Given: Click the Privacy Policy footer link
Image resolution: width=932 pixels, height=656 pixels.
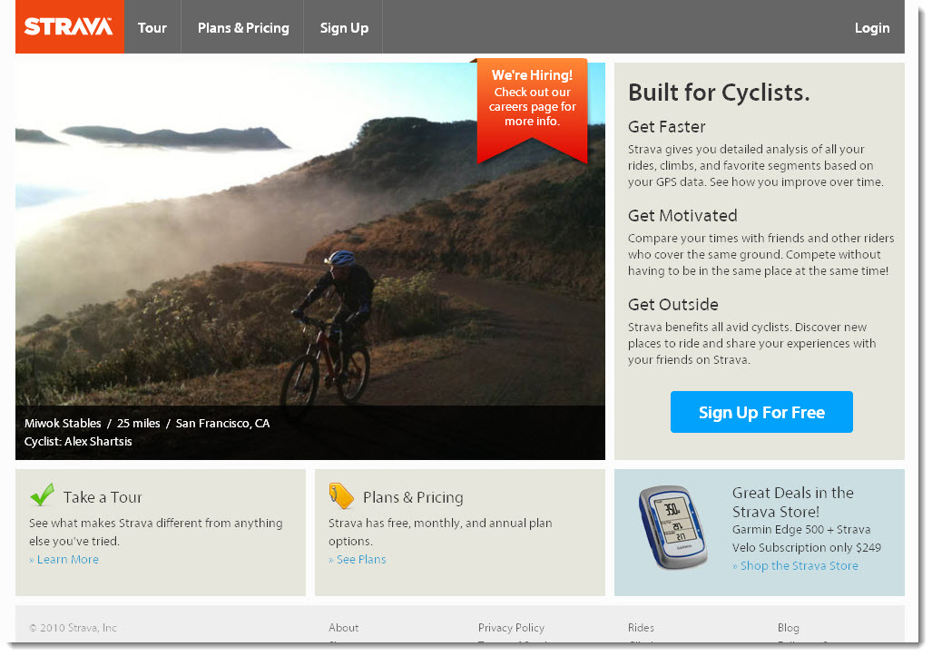Looking at the screenshot, I should point(511,628).
